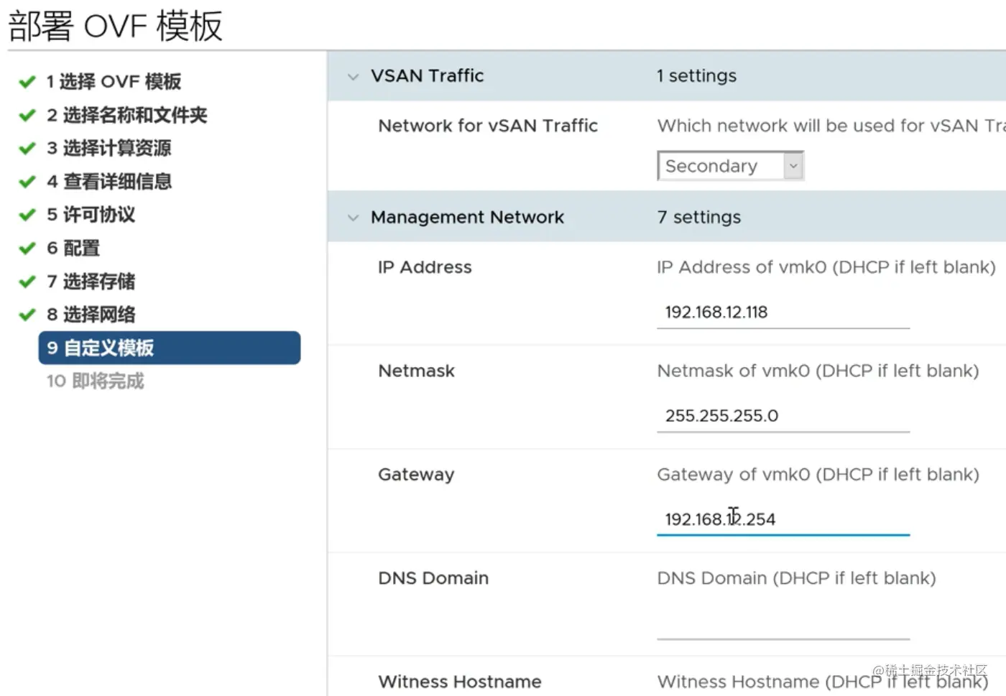Click the checkmark next to 选择名称和文件夹
The width and height of the screenshot is (1006, 696).
click(27, 115)
